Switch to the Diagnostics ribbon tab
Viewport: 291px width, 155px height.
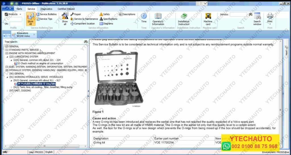[x=46, y=9]
